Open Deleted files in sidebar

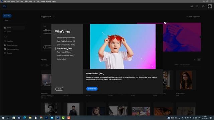10,53
